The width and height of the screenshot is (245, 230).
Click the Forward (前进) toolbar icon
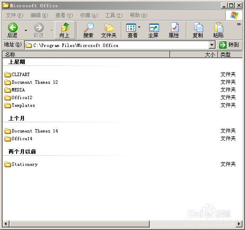[39, 27]
